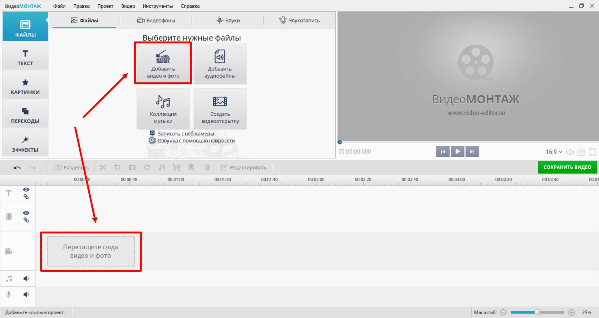Mute the music track speaker
Image resolution: width=599 pixels, height=318 pixels.
click(x=26, y=279)
